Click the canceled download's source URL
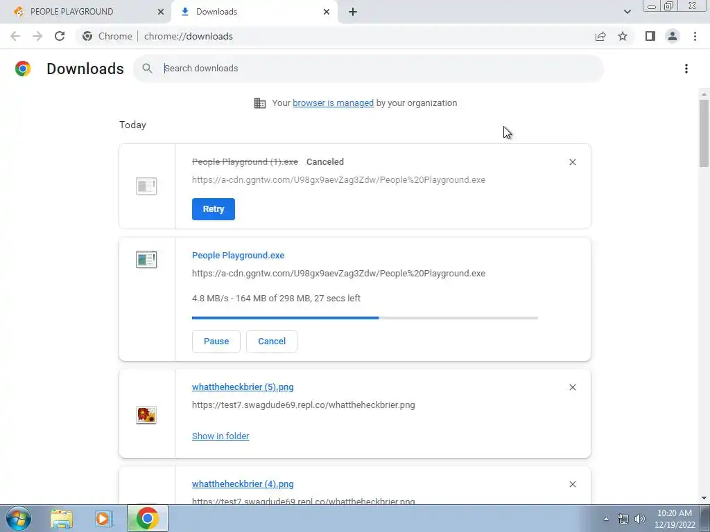 338,180
